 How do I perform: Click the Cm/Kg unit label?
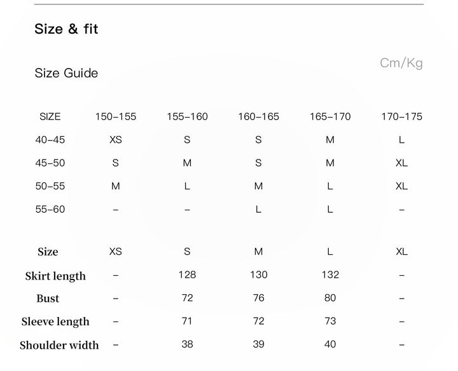pyautogui.click(x=401, y=63)
